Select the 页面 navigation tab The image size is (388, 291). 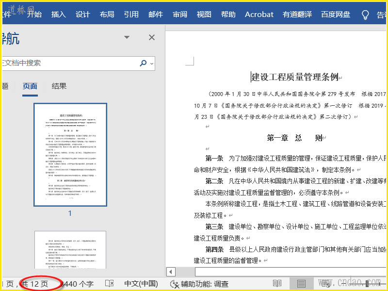tap(30, 86)
